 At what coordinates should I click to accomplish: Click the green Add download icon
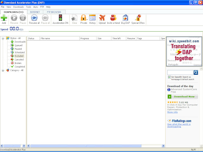4,18
